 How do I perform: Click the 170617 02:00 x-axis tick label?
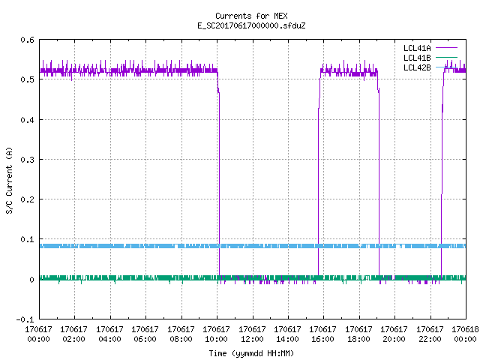(73, 334)
